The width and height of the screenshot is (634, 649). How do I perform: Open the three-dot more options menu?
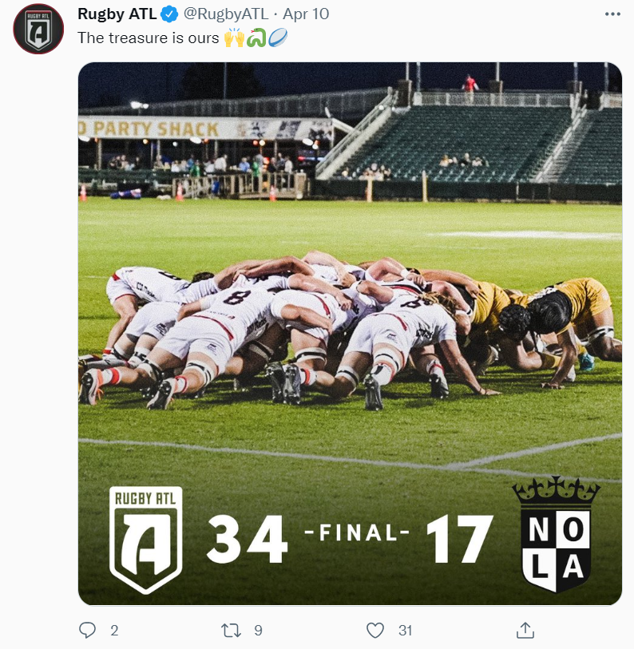[612, 14]
